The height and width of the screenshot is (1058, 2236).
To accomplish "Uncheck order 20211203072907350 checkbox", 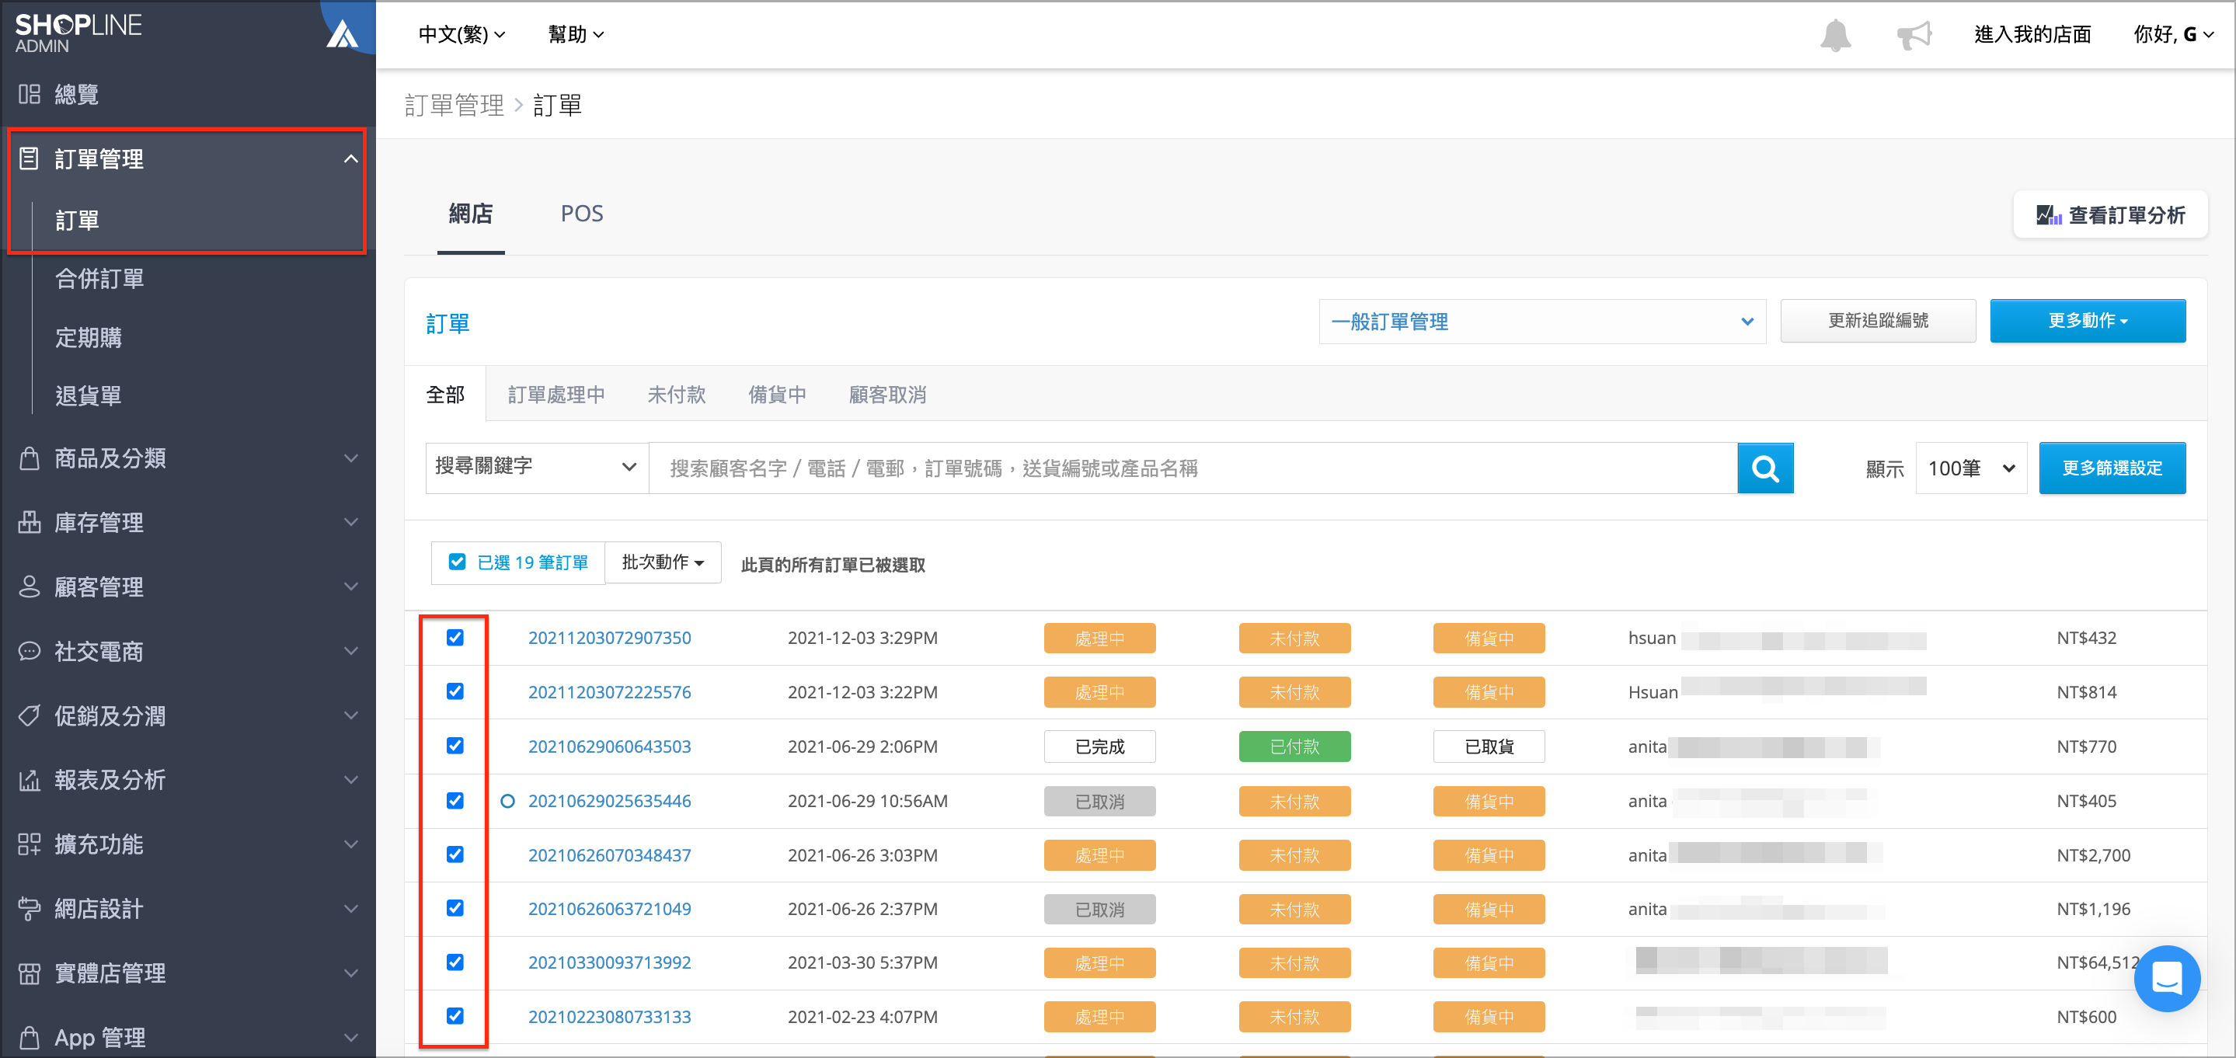I will (455, 638).
